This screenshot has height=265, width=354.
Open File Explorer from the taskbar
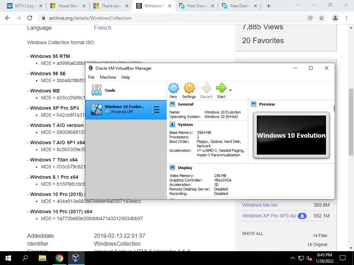pyautogui.click(x=42, y=258)
